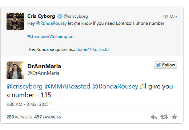189x130 pixels.
Task: Click the @DrAnnMaria handle under the name
Action: point(44,73)
